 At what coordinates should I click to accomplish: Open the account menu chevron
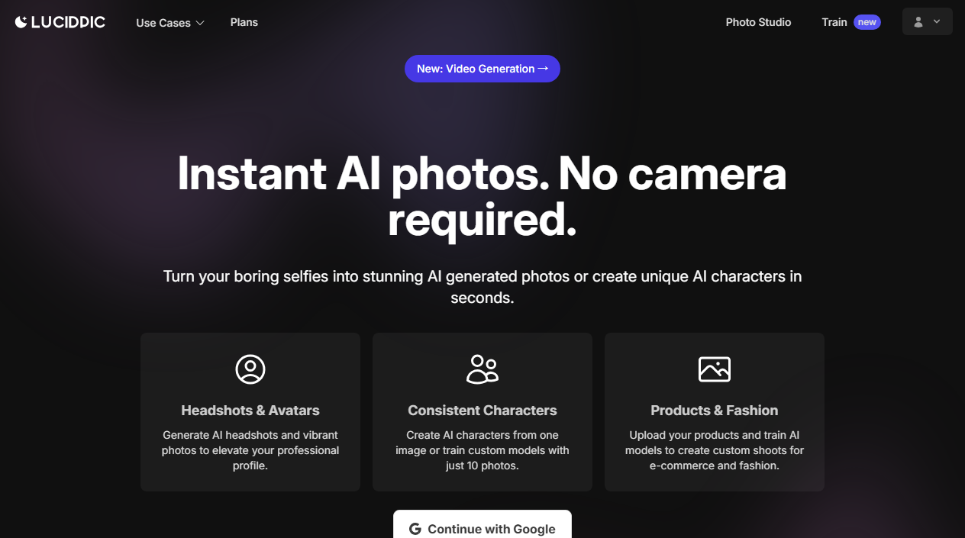pyautogui.click(x=937, y=22)
